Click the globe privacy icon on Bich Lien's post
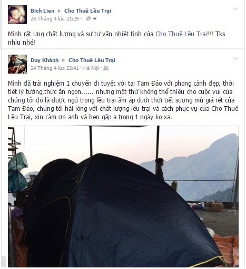The width and height of the screenshot is (246, 269). coord(88,18)
